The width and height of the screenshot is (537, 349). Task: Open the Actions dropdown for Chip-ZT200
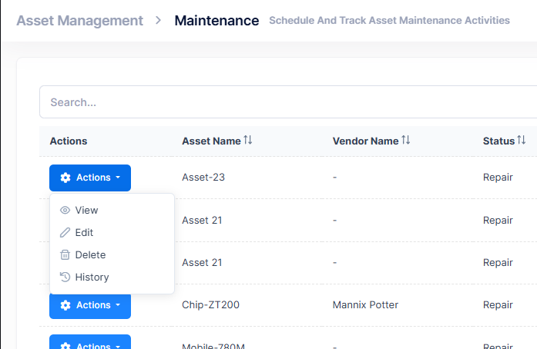(90, 306)
